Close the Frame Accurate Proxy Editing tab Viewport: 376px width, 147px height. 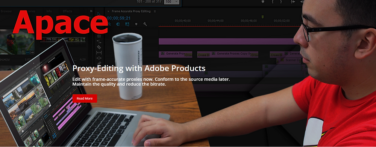[x=108, y=11]
